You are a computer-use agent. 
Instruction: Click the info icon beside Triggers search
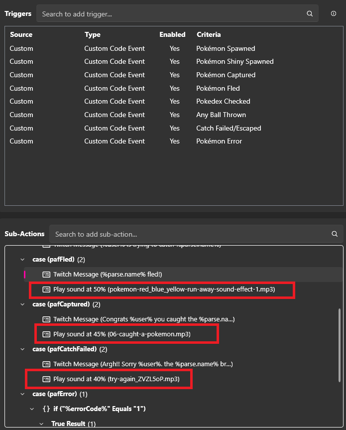[334, 14]
